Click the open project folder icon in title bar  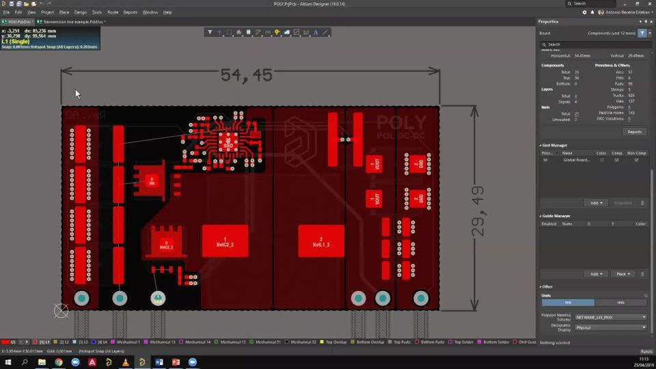coord(34,4)
